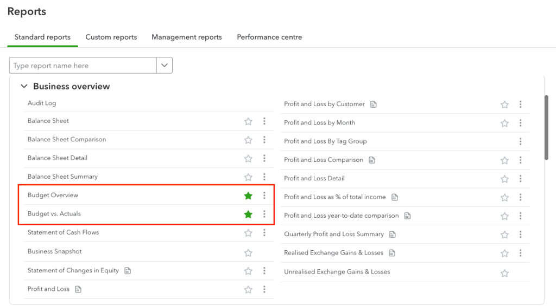Viewport: 556px width, 306px height.
Task: Click document icon beside Realised Exchange Gains & Losses
Action: (392, 253)
